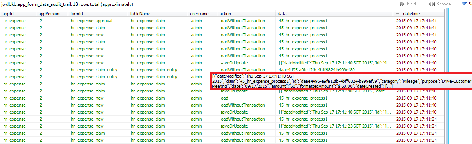Click the Next button label

pos(412,4)
